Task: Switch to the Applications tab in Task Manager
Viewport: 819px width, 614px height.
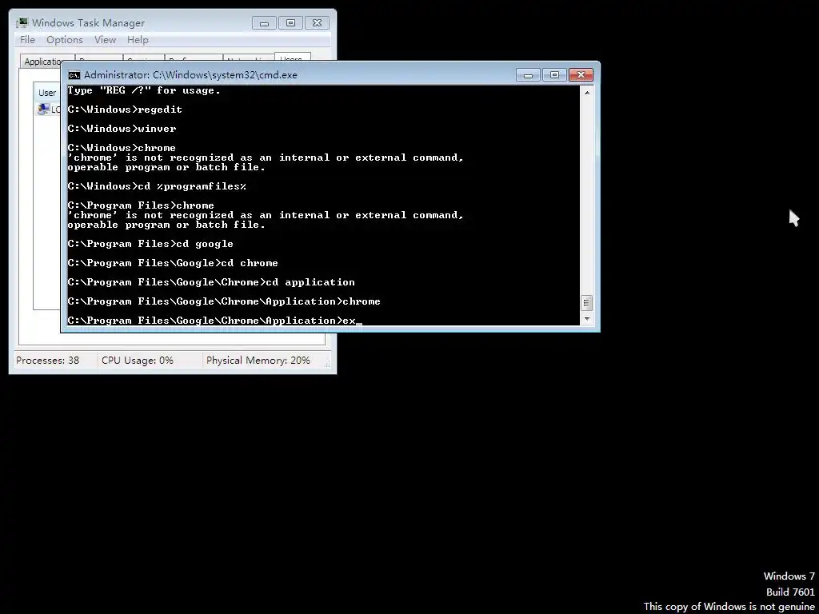Action: 42,62
